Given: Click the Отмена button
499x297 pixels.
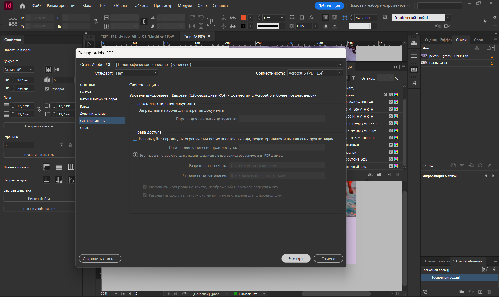Looking at the screenshot, I should click(328, 259).
